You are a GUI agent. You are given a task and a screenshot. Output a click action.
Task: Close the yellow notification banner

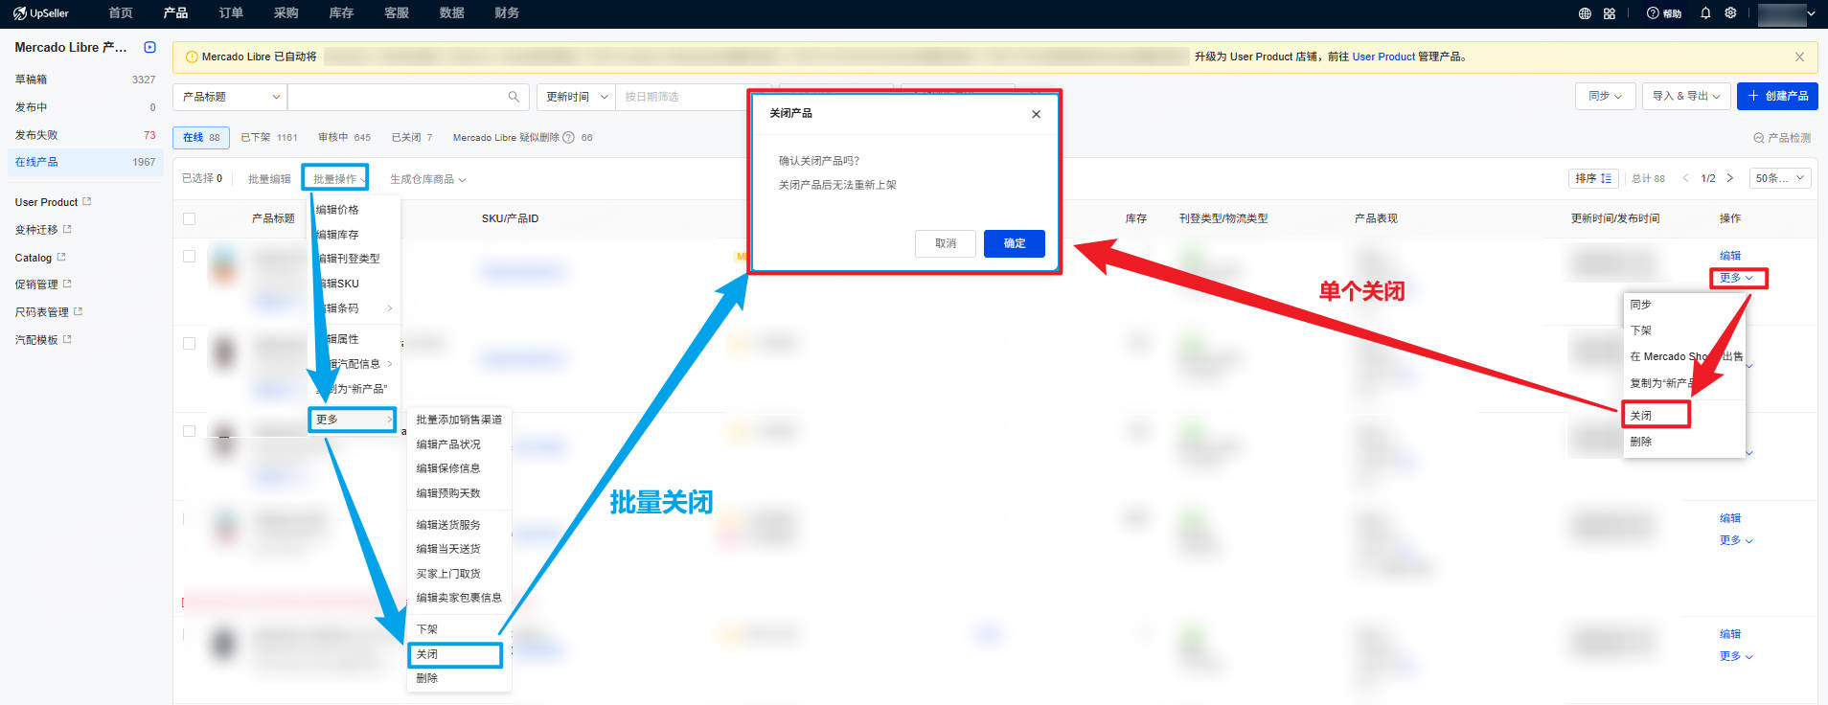coord(1799,57)
